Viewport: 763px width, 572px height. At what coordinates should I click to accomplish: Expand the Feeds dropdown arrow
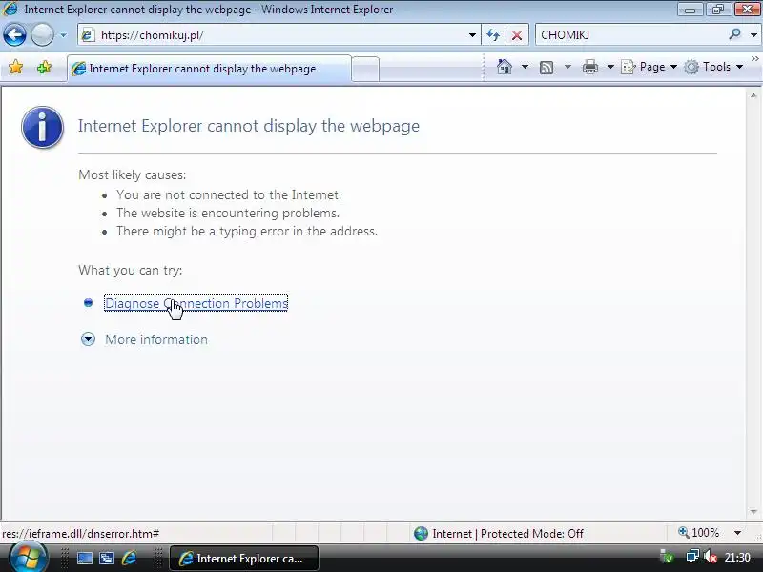(x=567, y=67)
